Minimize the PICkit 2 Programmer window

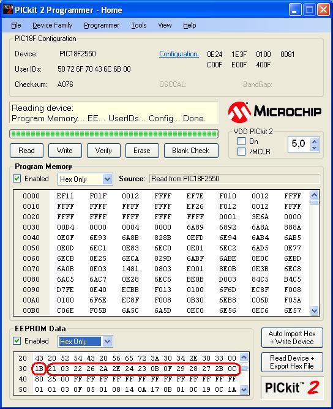click(295, 10)
